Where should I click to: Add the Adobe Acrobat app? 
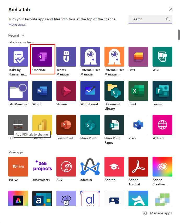[138, 167]
